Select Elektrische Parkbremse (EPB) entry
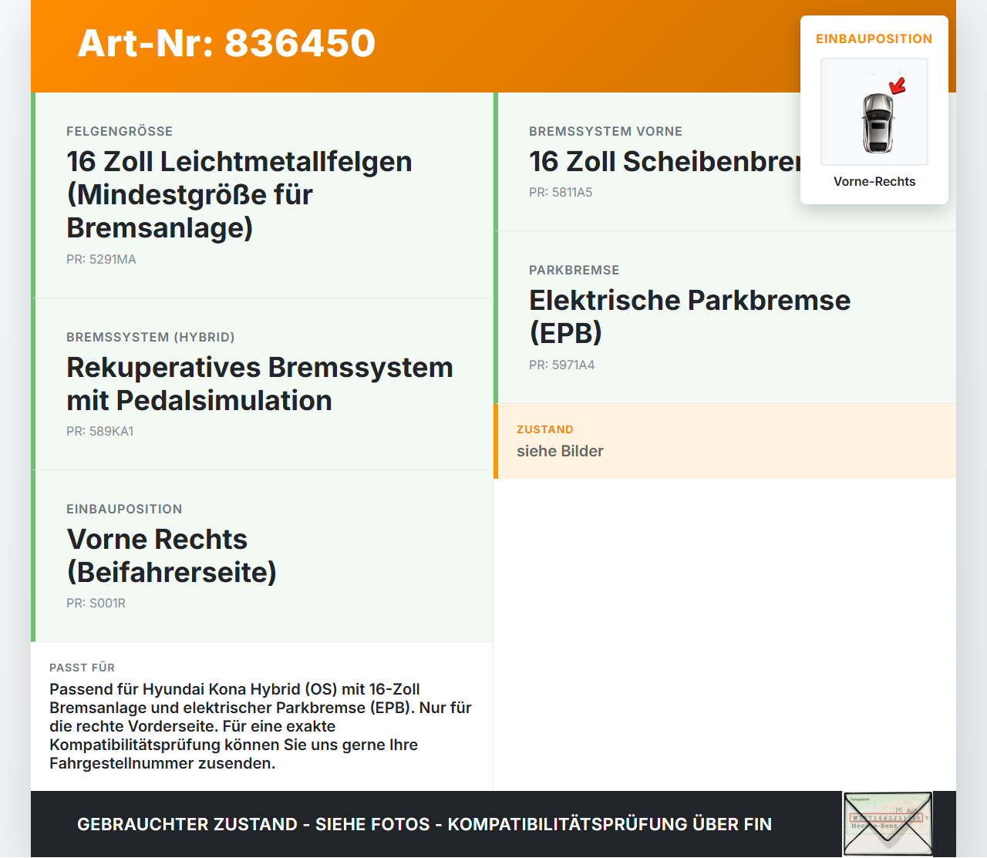Image resolution: width=987 pixels, height=858 pixels. point(725,317)
